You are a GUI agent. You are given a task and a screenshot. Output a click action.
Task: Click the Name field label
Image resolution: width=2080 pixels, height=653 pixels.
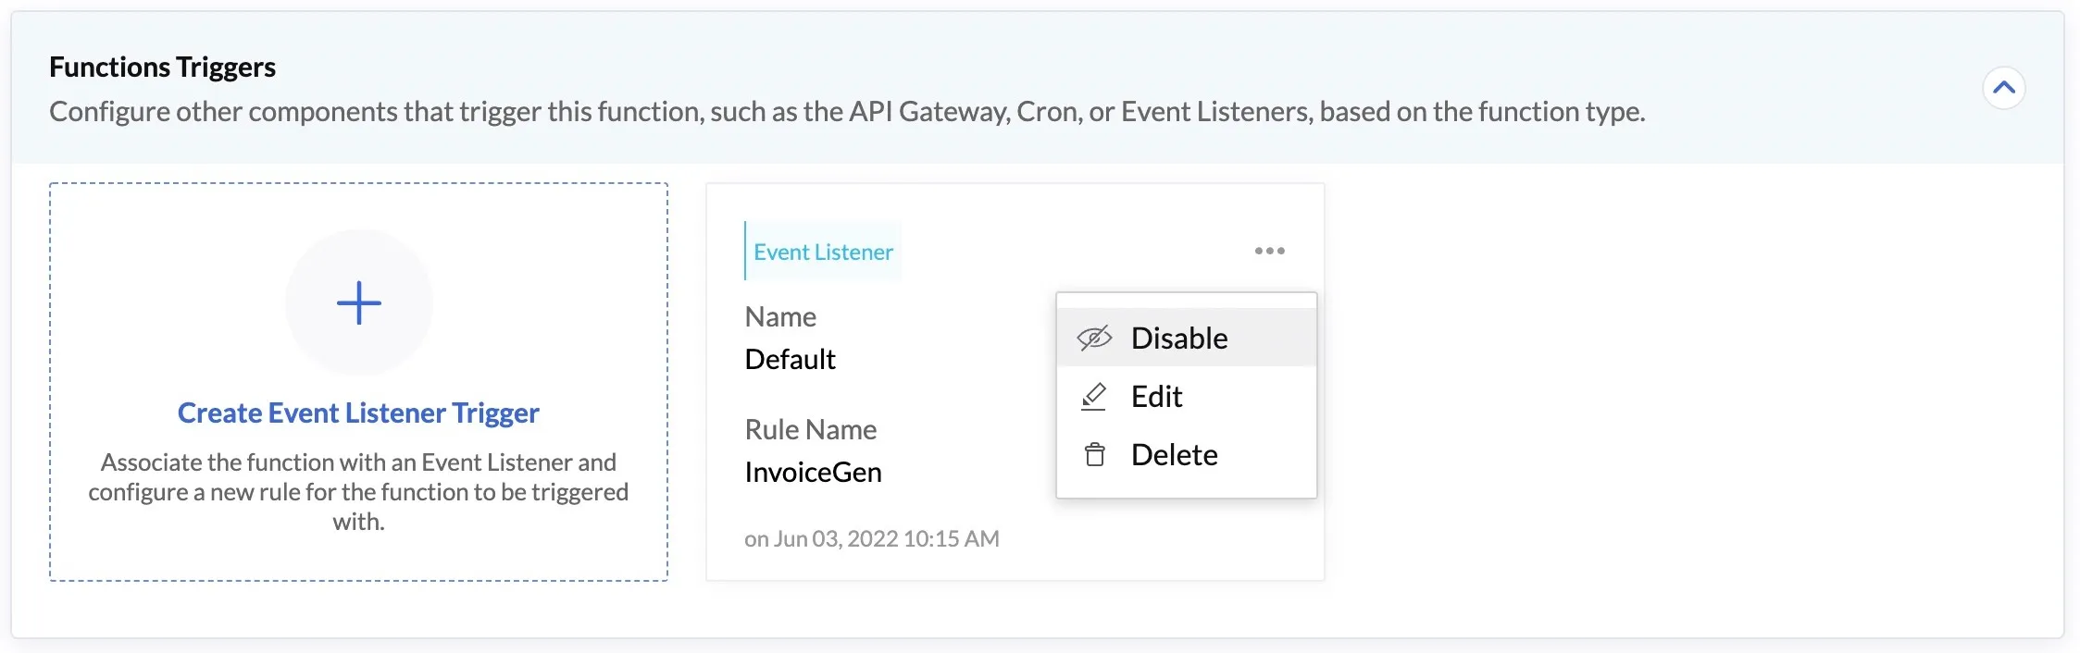[x=780, y=316]
